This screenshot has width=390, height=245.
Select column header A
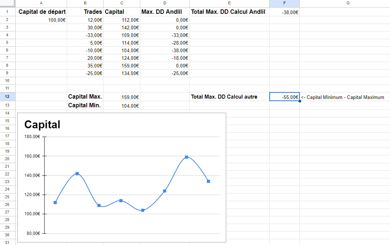tap(41, 3)
